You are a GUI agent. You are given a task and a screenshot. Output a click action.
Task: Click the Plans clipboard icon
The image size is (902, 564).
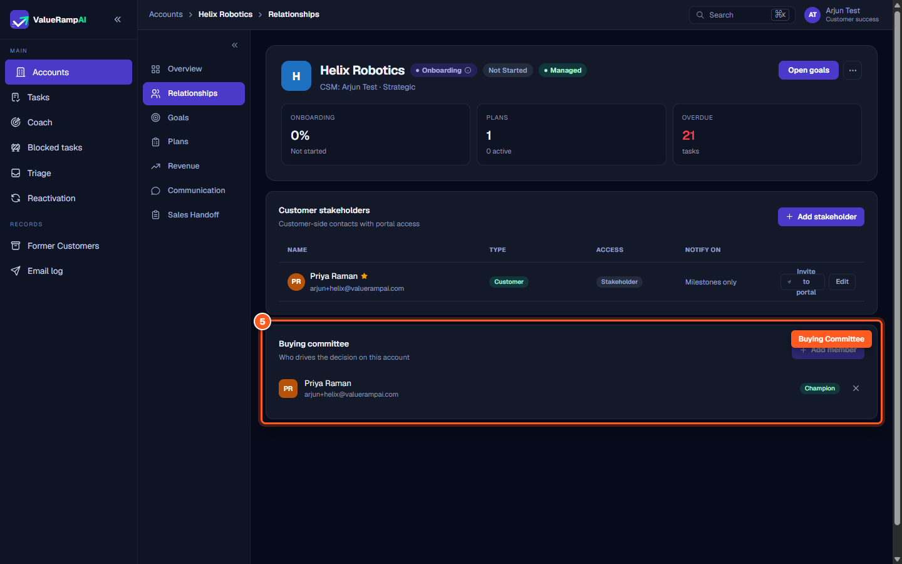(156, 142)
